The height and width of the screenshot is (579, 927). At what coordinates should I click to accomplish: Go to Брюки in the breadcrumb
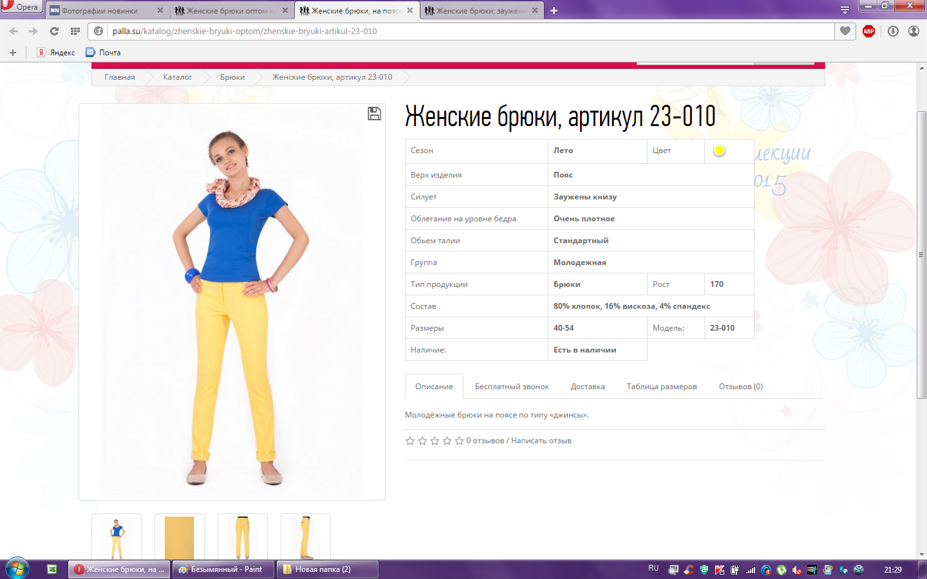pos(232,77)
